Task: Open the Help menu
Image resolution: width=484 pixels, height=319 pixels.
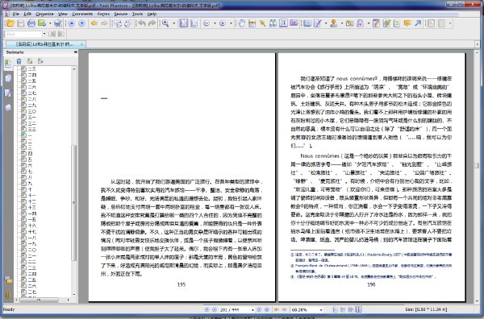Action: 152,14
